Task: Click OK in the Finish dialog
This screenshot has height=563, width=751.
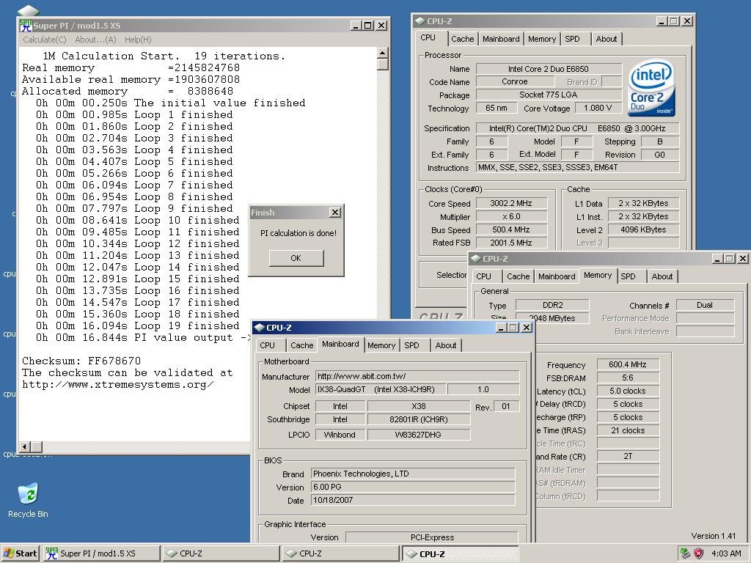Action: pyautogui.click(x=296, y=258)
